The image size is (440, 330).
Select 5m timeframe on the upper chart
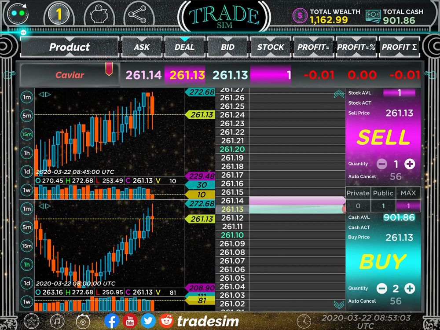click(27, 115)
